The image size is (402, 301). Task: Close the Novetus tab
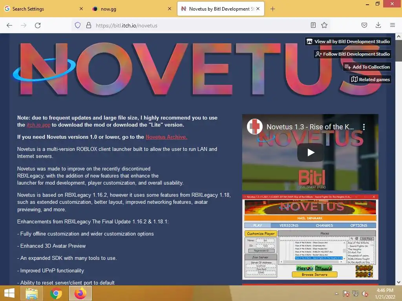(x=258, y=9)
